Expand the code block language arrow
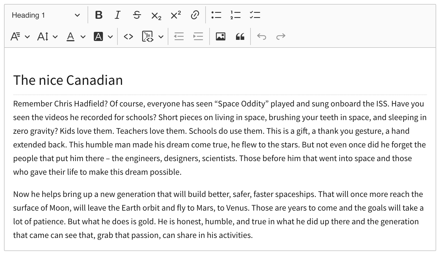This screenshot has height=255, width=439. coord(161,36)
